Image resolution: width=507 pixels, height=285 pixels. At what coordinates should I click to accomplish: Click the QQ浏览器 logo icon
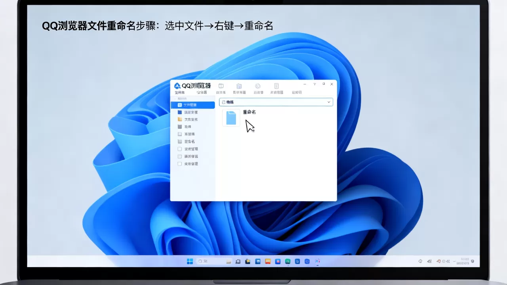coord(177,86)
